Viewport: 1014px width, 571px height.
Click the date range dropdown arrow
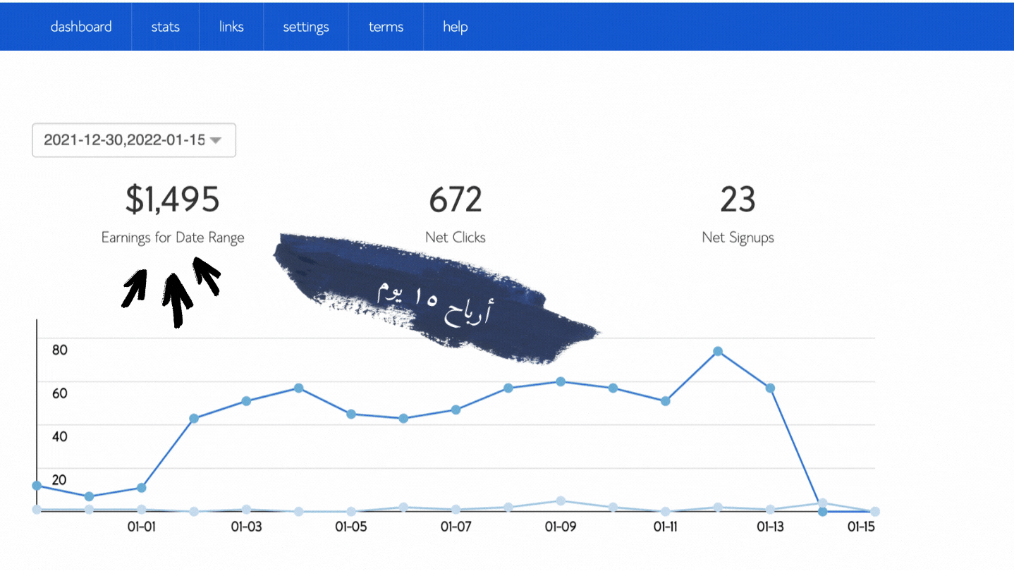(216, 140)
